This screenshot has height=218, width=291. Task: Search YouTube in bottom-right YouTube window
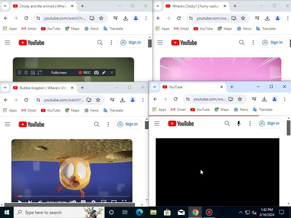click(x=227, y=123)
